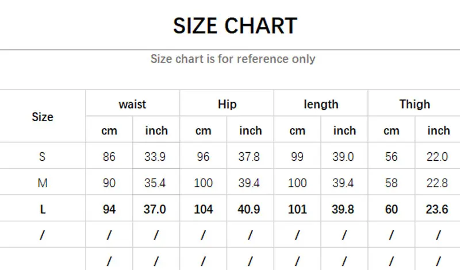Click waist value 86 in S row
The image size is (460, 270).
109,156
